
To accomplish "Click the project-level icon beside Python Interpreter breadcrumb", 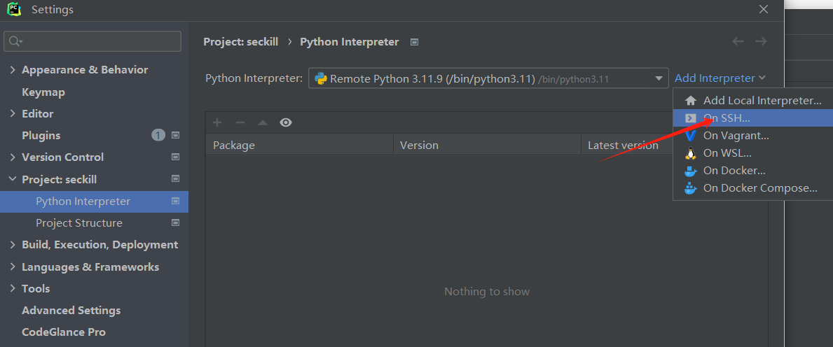I will (415, 42).
